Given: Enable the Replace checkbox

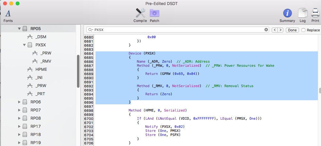Looking at the screenshot, I should pos(303,30).
